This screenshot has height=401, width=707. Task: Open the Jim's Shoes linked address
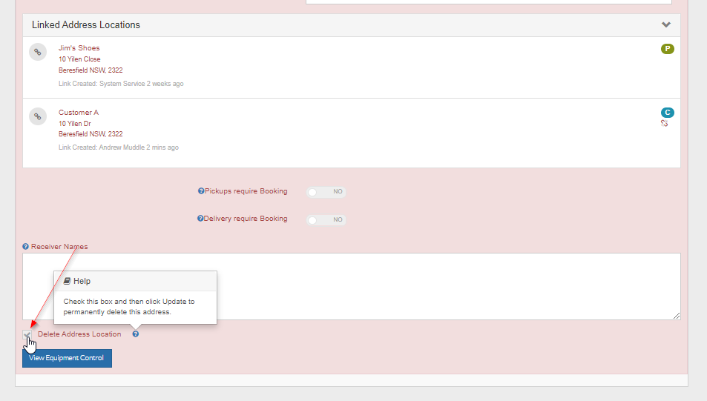[79, 47]
